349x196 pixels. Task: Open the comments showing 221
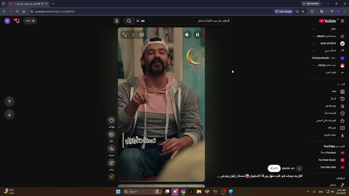111,135
